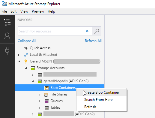Screen dimensions: 155x118
Task: Click the gerardblogadls storage account icon
Action: tap(40, 81)
